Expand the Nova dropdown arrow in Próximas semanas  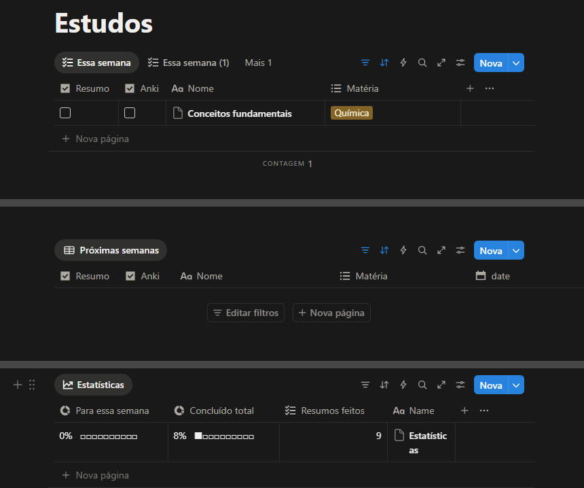516,250
